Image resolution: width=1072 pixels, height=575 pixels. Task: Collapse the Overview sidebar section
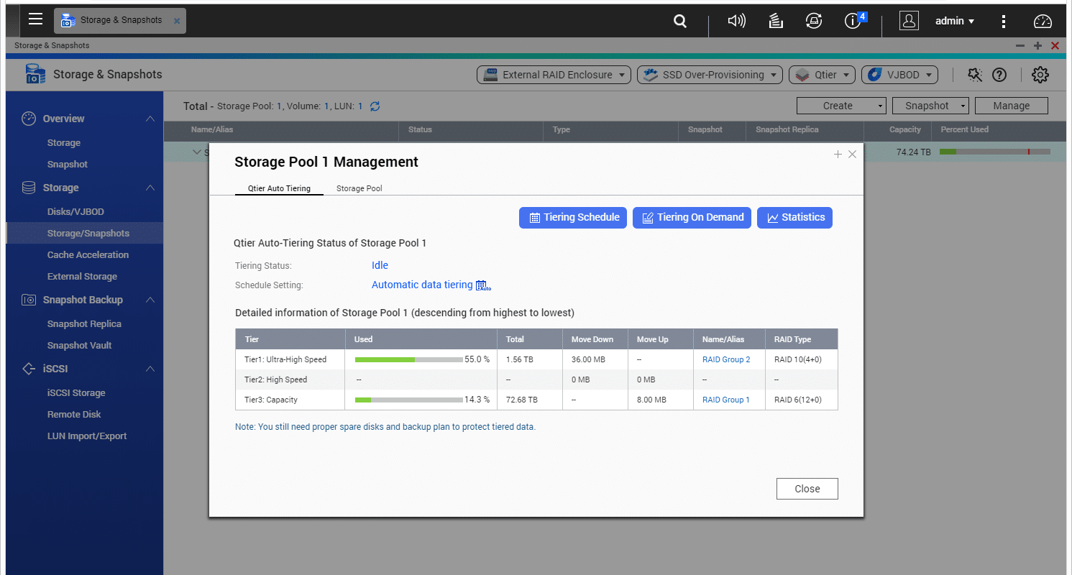point(150,119)
